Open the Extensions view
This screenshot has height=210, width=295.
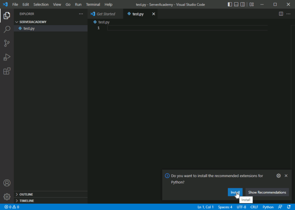(7, 71)
